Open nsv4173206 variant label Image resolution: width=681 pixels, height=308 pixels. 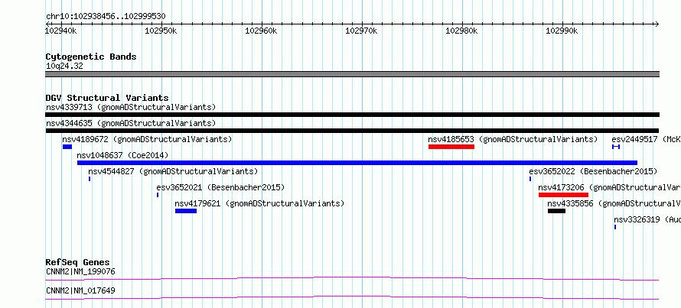click(609, 187)
